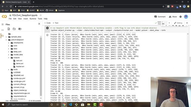The width and height of the screenshot is (191, 107).
Task: Open the user account avatar
Action: (186, 17)
